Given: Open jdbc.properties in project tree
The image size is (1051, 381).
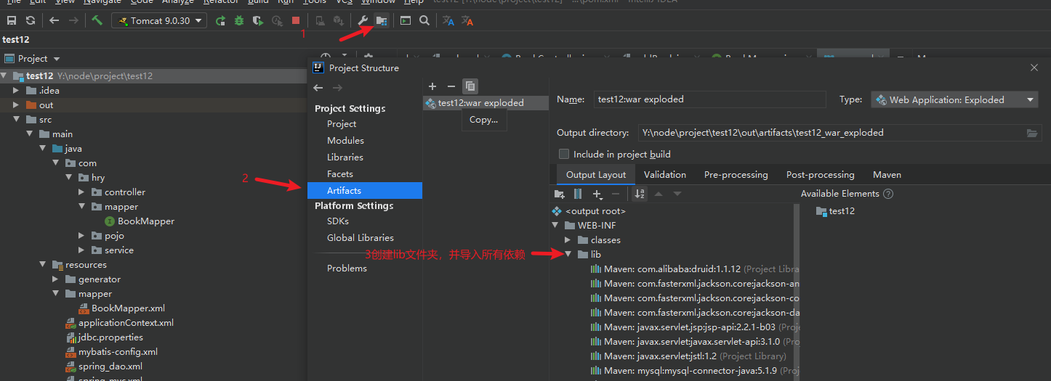Looking at the screenshot, I should click(104, 337).
